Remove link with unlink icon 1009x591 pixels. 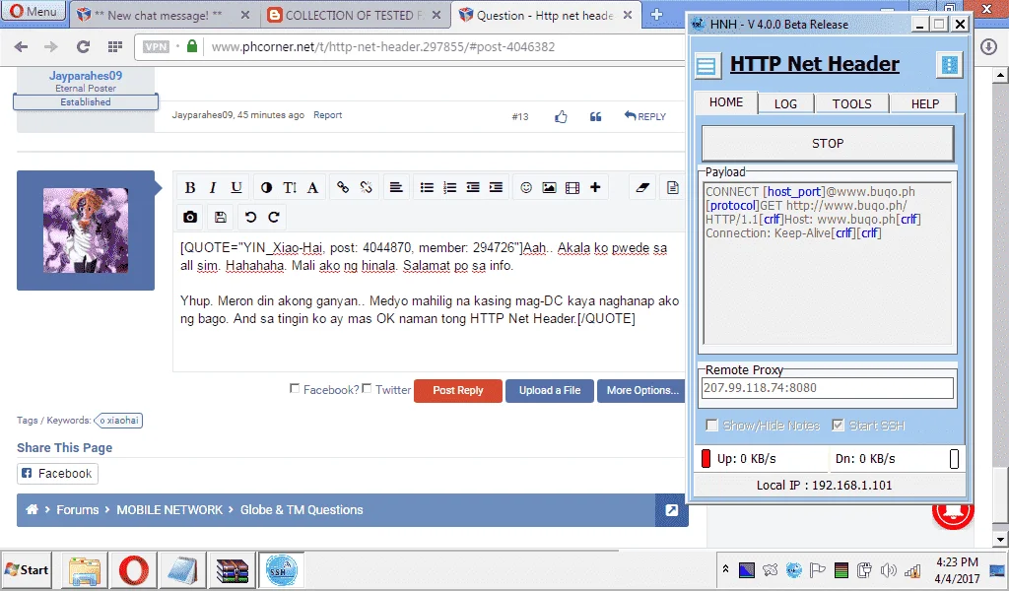point(367,188)
